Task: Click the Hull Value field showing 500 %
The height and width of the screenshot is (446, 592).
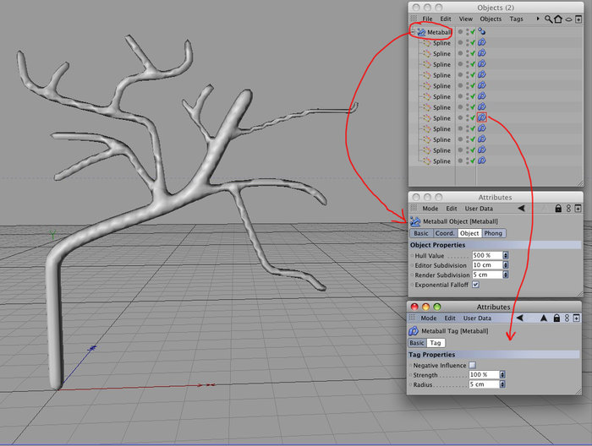Action: pos(487,255)
